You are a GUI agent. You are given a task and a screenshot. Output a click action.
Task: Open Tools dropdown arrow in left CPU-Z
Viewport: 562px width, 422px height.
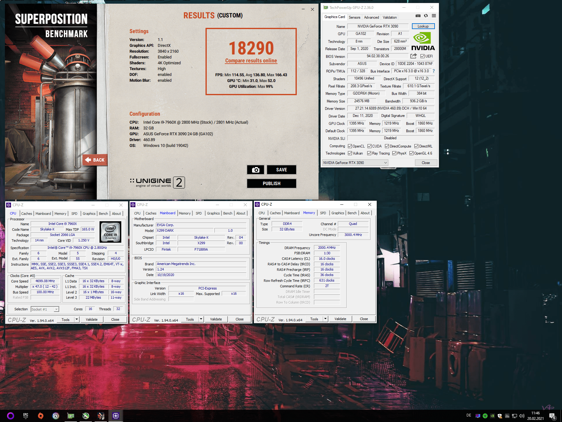point(77,319)
